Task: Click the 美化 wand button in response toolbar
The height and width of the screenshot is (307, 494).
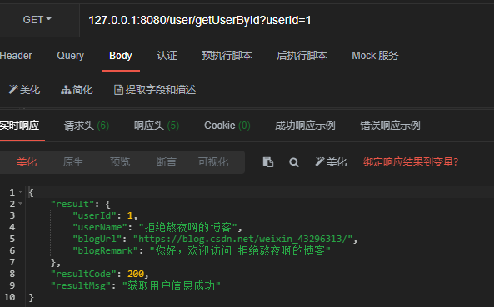Action: click(331, 162)
